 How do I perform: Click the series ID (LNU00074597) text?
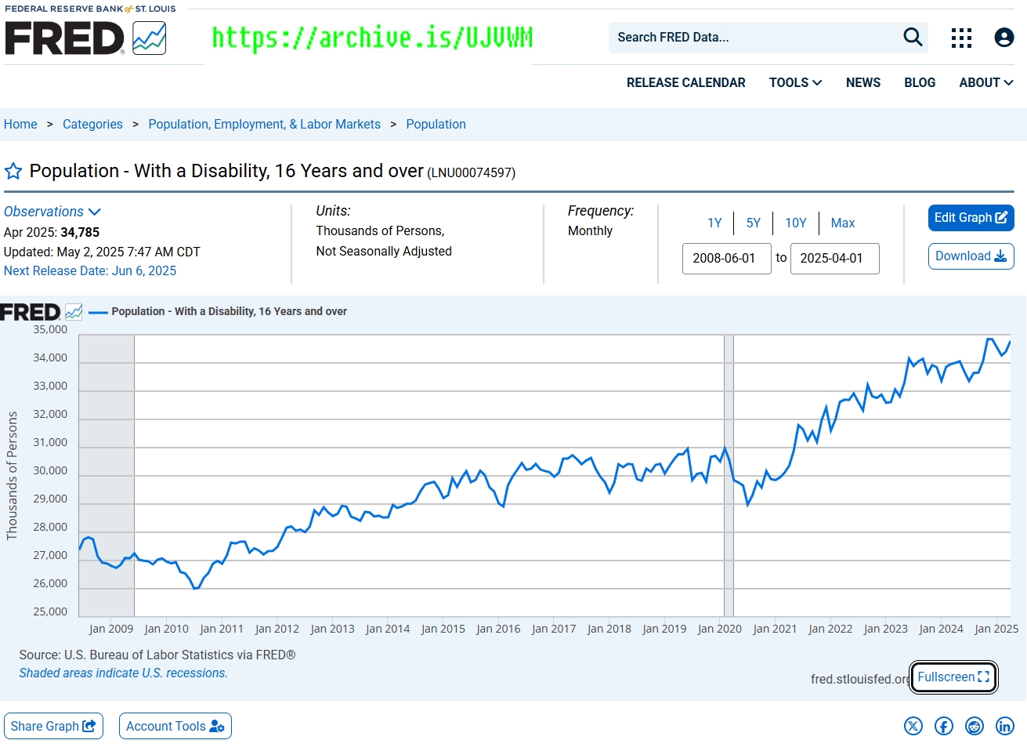pos(472,173)
